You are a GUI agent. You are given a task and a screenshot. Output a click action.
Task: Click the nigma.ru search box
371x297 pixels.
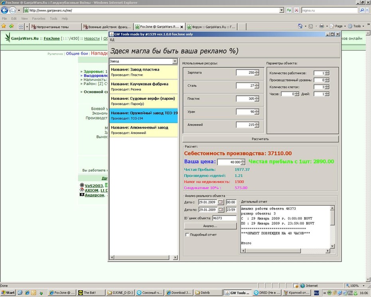click(330, 10)
